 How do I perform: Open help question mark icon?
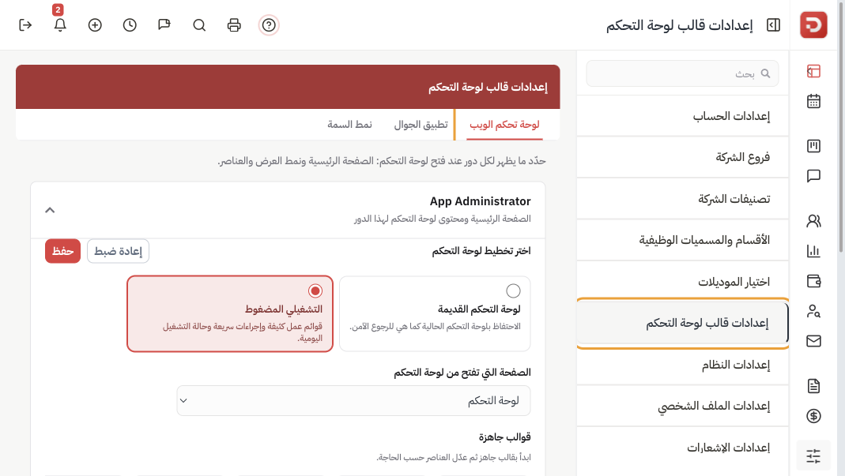click(269, 24)
